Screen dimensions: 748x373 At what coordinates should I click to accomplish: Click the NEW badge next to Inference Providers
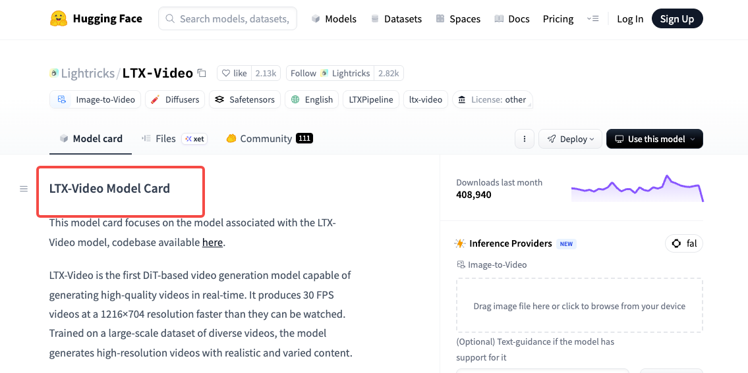coord(566,244)
